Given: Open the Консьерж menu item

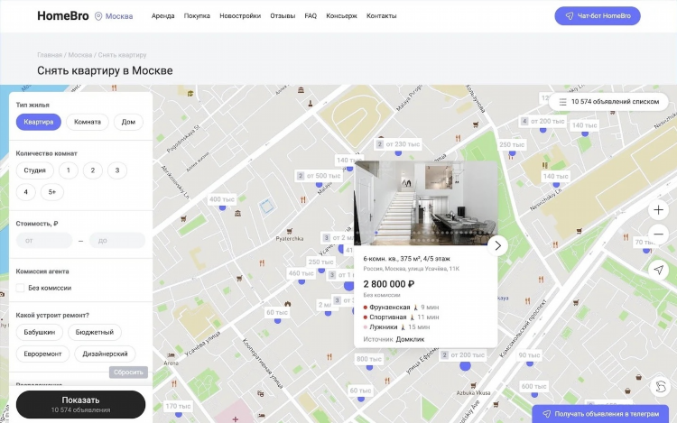Looking at the screenshot, I should pos(341,16).
